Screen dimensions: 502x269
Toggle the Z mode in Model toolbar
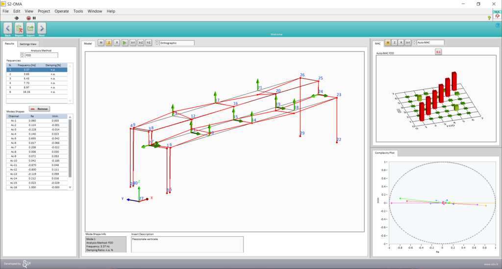click(109, 43)
